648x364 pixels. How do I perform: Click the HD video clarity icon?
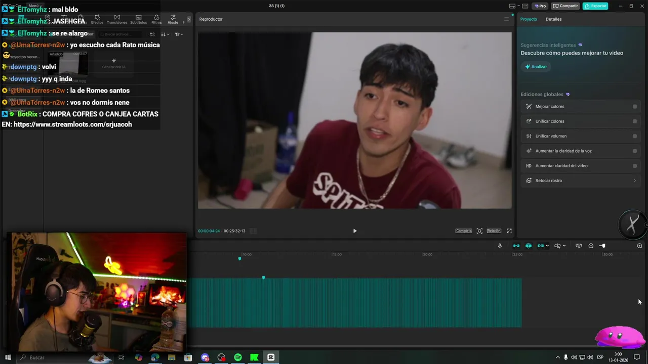[529, 166]
